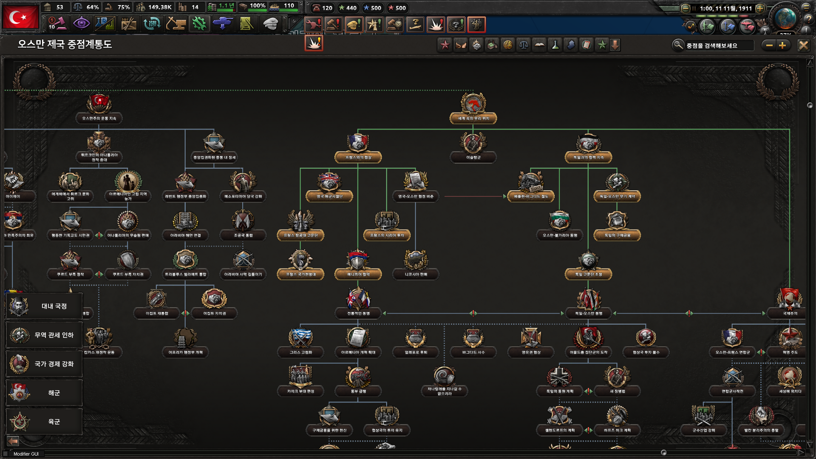816x459 pixels.
Task: Toggle the blue territory map filter
Action: (571, 45)
